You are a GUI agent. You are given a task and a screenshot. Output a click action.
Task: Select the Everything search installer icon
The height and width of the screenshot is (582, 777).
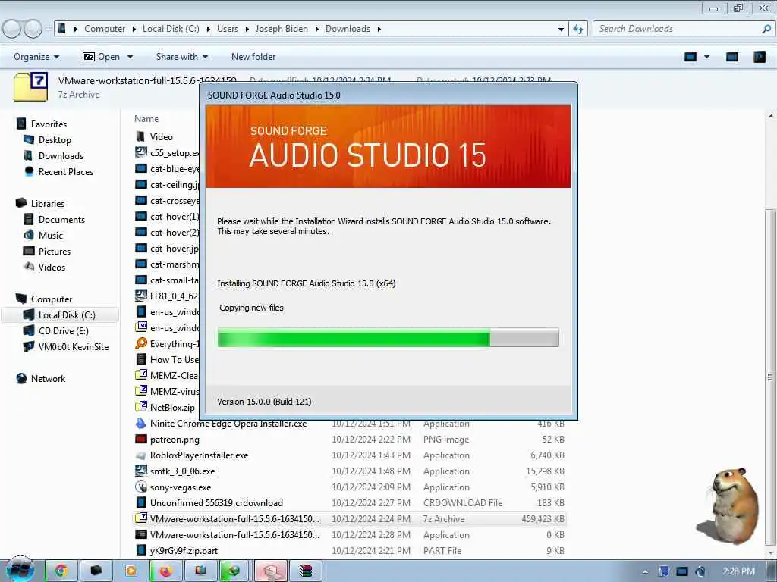140,343
